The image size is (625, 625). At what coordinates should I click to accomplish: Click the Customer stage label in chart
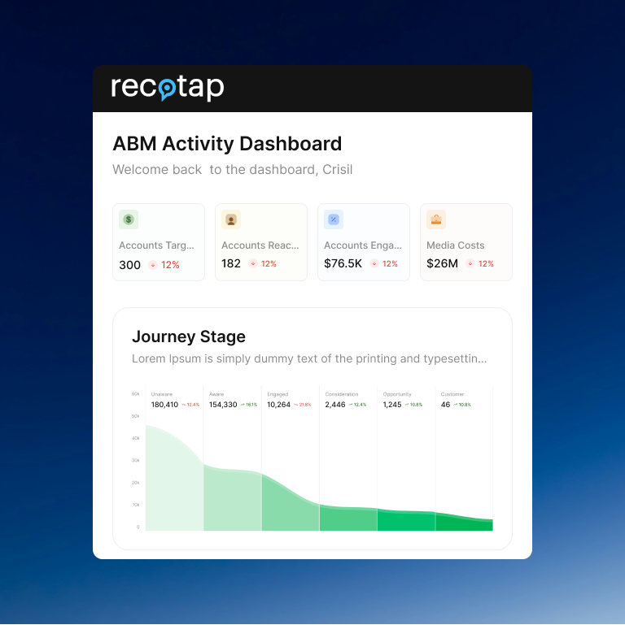tap(452, 394)
